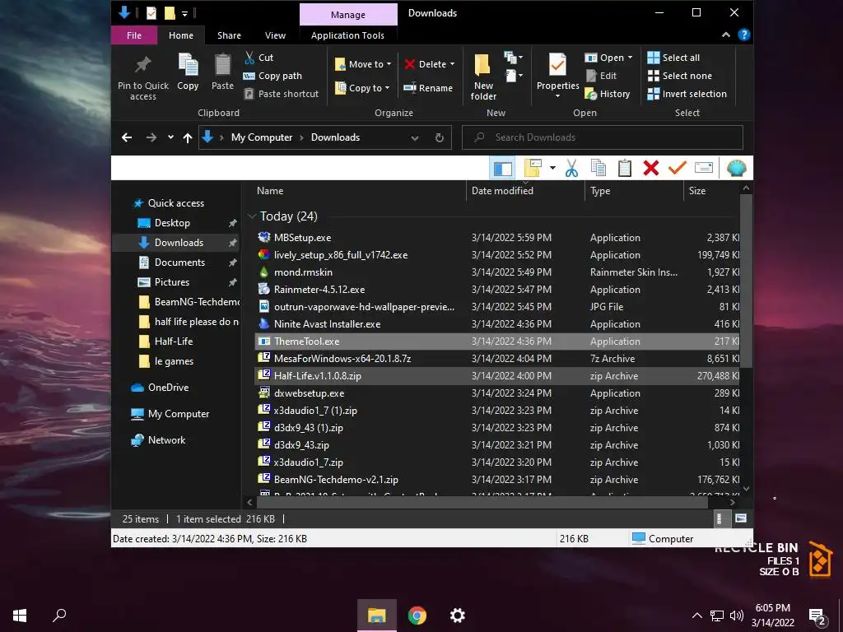Click Edit in the Open group
The height and width of the screenshot is (632, 843).
(x=601, y=76)
